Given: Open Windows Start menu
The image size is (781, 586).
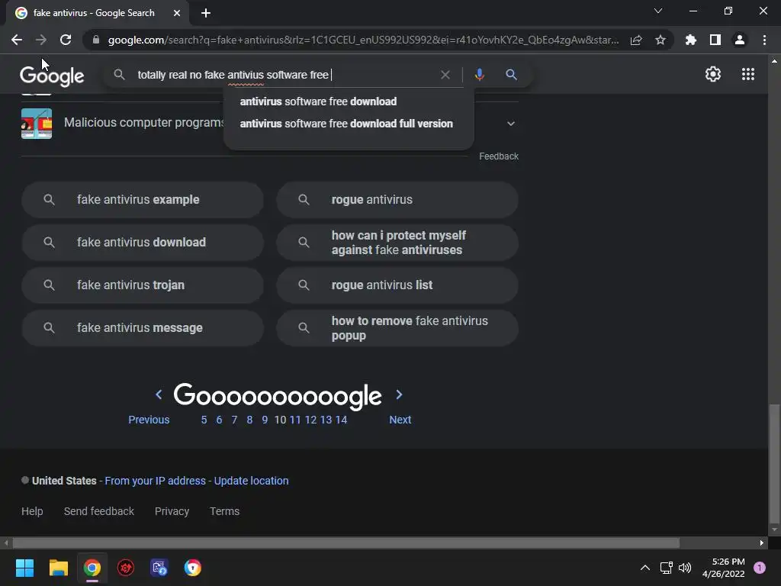Looking at the screenshot, I should pyautogui.click(x=24, y=568).
